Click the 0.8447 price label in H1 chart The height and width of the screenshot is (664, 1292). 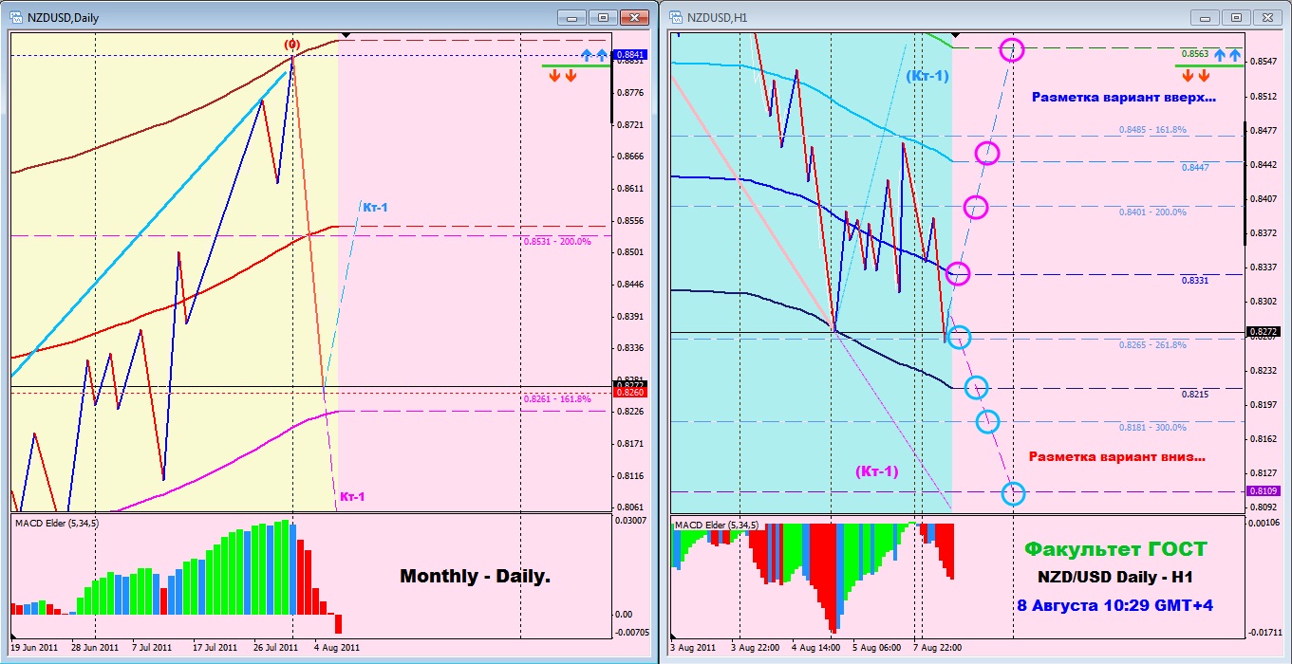(1194, 167)
